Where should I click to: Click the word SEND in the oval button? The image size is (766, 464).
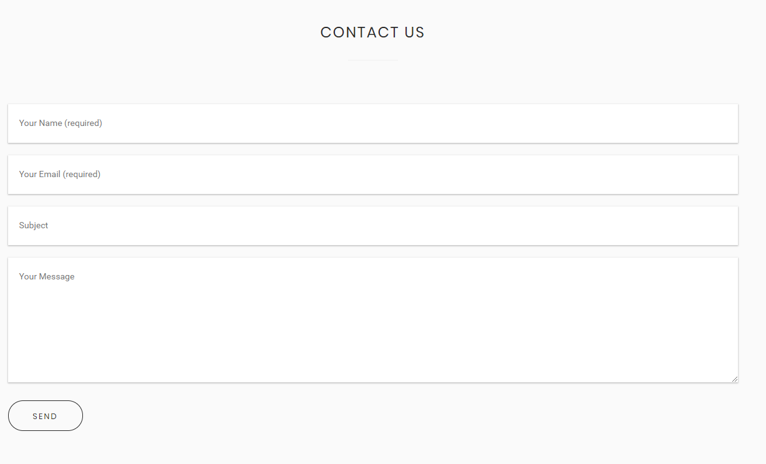45,417
